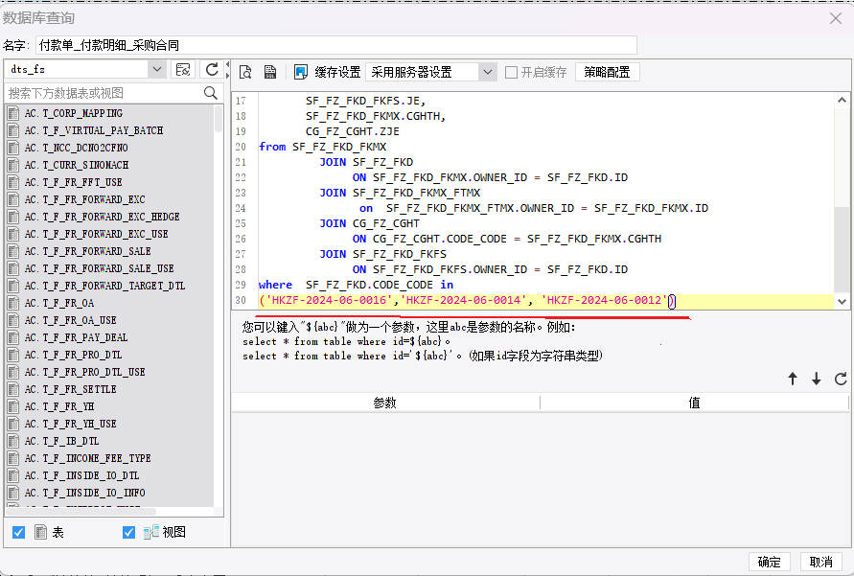This screenshot has width=854, height=576.
Task: Click the table list vertical scrollbar
Action: tap(219, 119)
